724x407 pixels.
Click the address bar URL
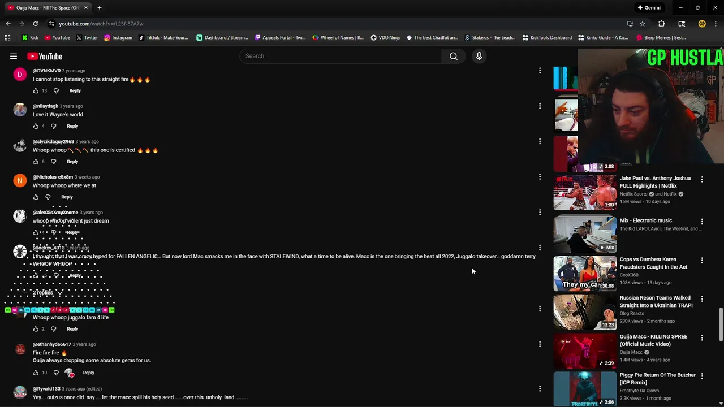pyautogui.click(x=101, y=24)
